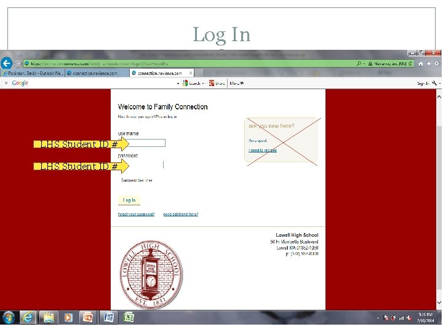Click the page scrollbar up arrow

click(x=439, y=97)
